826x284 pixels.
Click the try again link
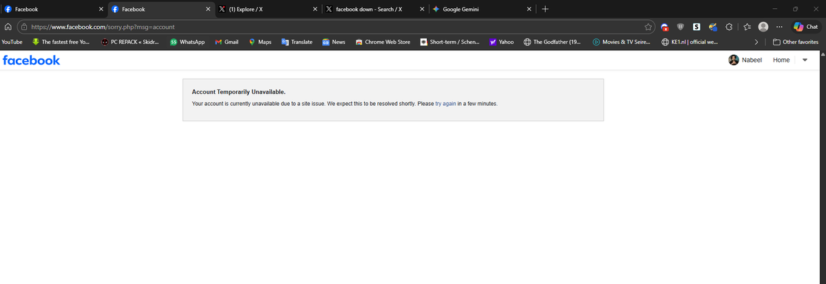tap(445, 104)
